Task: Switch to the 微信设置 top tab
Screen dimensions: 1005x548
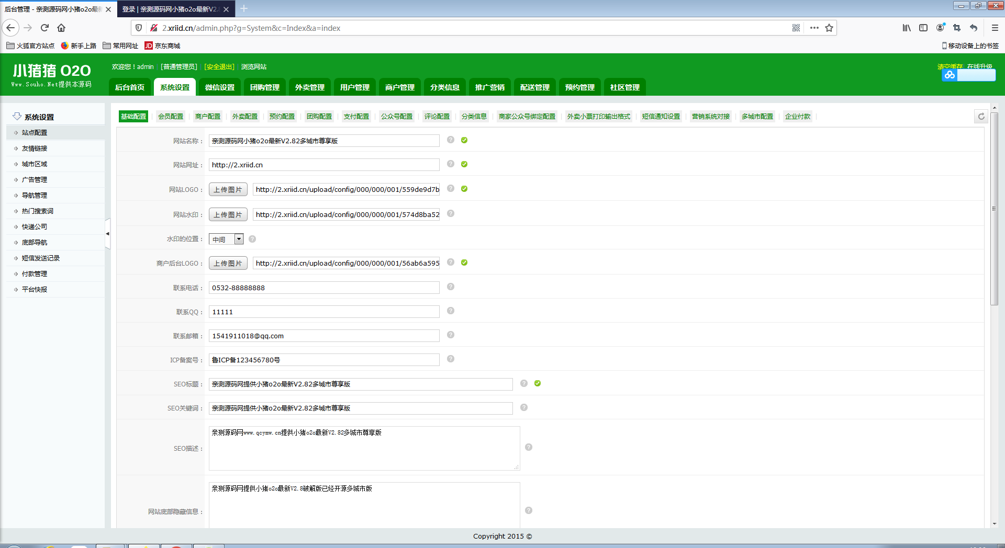Action: (x=220, y=87)
